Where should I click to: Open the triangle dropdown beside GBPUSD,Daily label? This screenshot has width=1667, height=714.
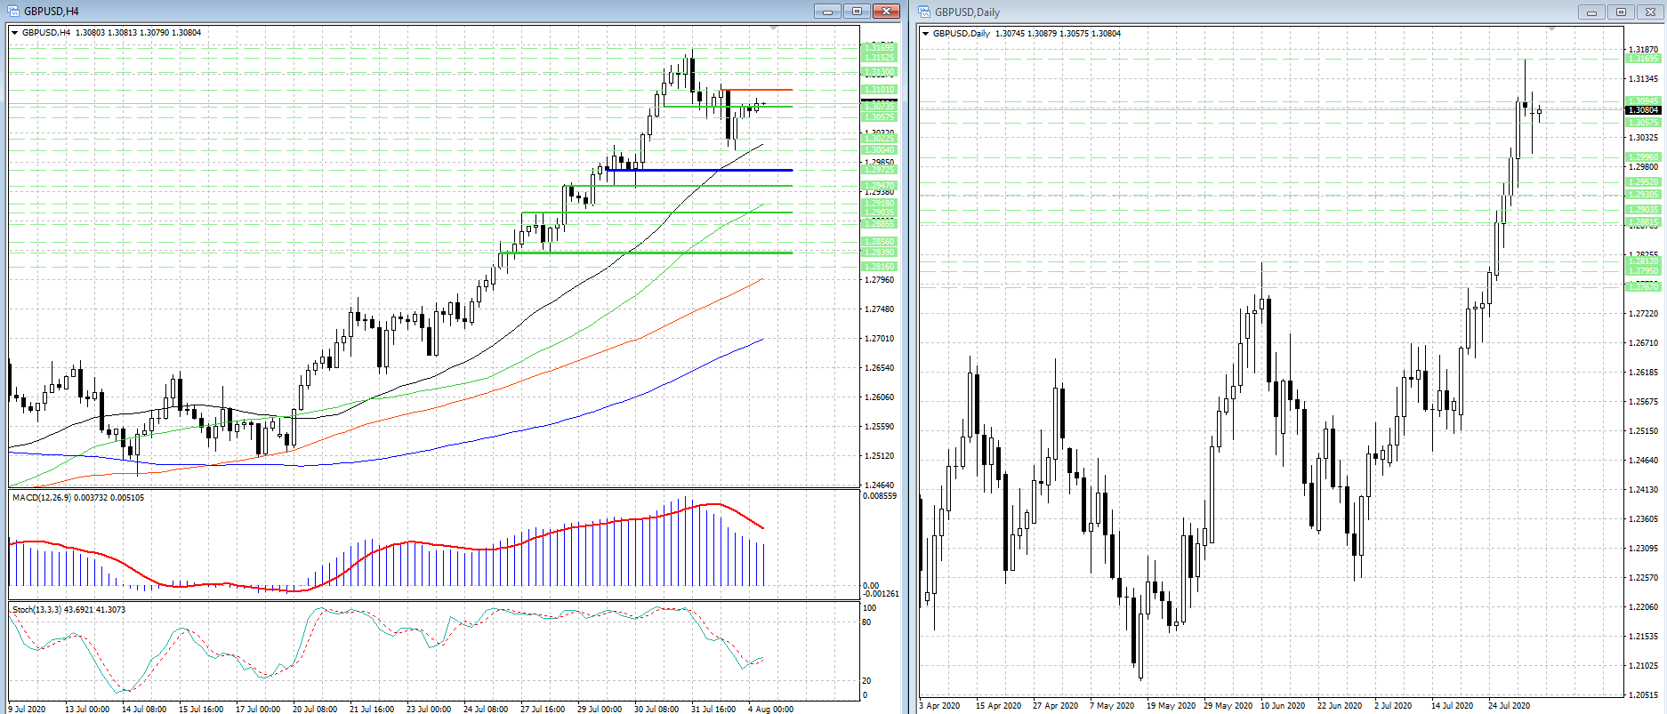926,34
